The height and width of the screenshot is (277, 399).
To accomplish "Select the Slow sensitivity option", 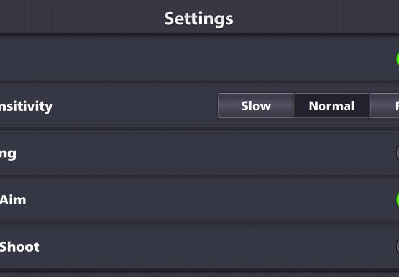I will click(256, 106).
